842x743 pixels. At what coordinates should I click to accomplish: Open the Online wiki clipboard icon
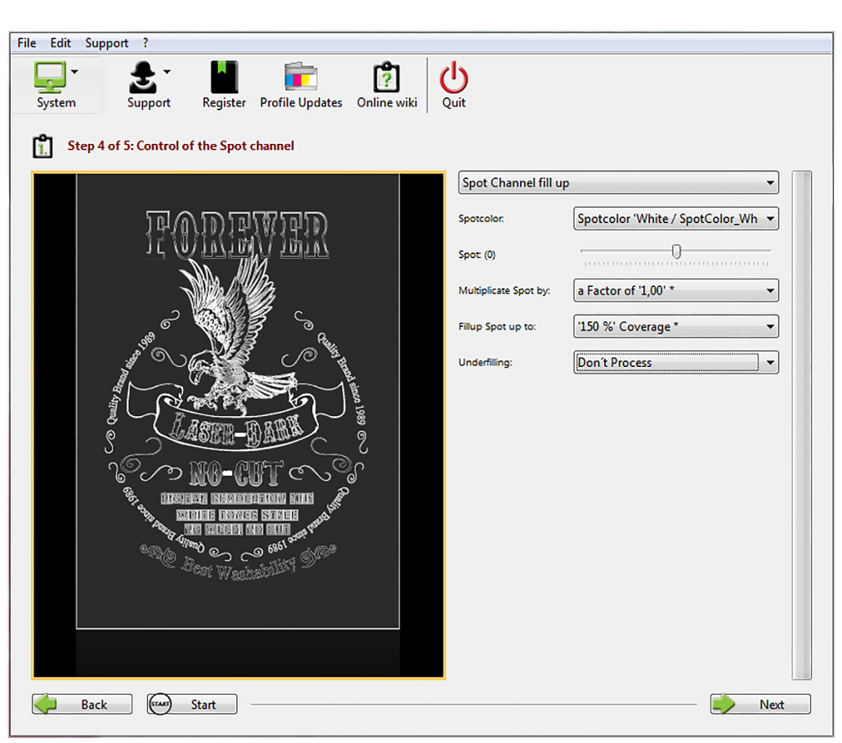[x=387, y=78]
